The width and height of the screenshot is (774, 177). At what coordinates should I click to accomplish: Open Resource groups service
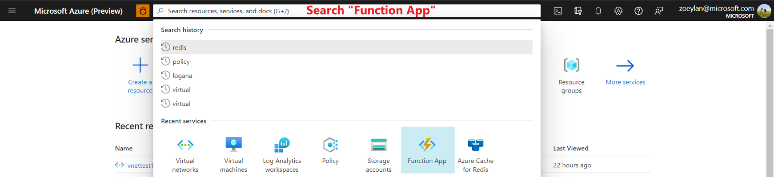(572, 75)
